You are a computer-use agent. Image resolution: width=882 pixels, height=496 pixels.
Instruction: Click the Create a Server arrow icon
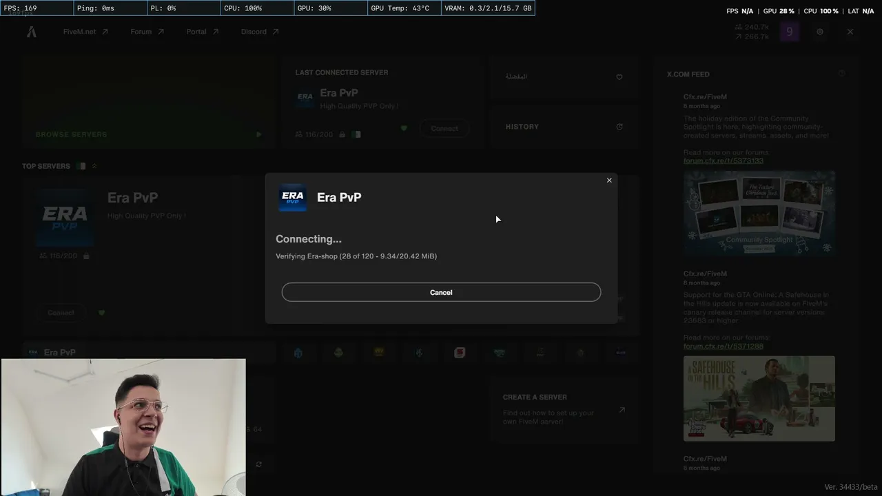[x=622, y=410]
